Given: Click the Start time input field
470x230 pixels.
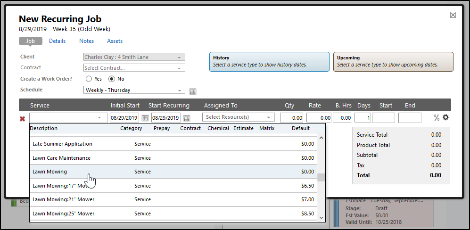Looking at the screenshot, I should point(383,118).
